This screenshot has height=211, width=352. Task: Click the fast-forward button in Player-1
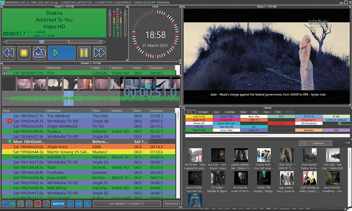[99, 53]
